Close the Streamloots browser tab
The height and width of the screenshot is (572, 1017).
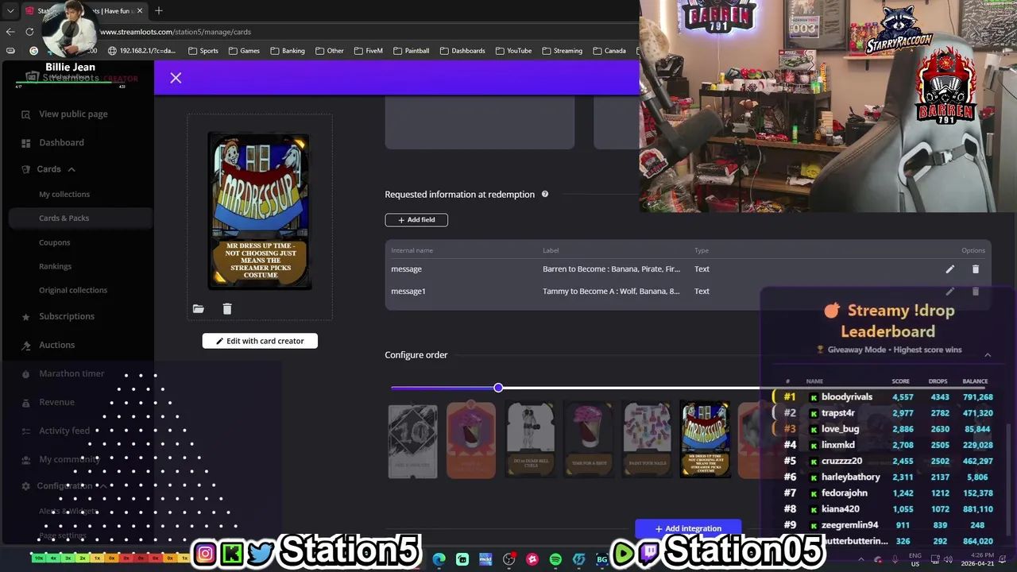[141, 10]
